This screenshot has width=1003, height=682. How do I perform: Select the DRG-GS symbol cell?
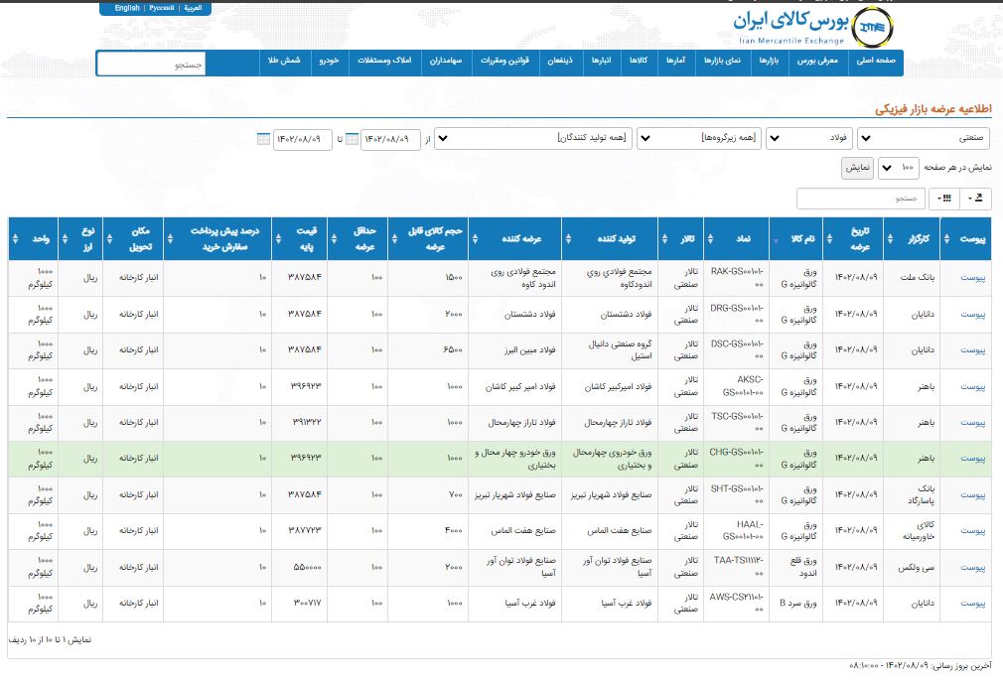pyautogui.click(x=736, y=315)
